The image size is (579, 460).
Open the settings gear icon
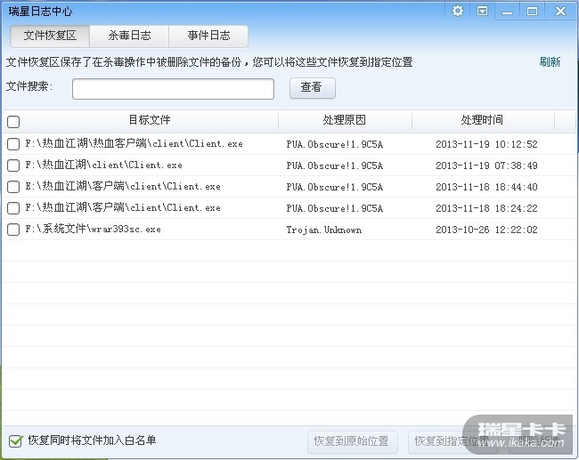click(x=458, y=11)
